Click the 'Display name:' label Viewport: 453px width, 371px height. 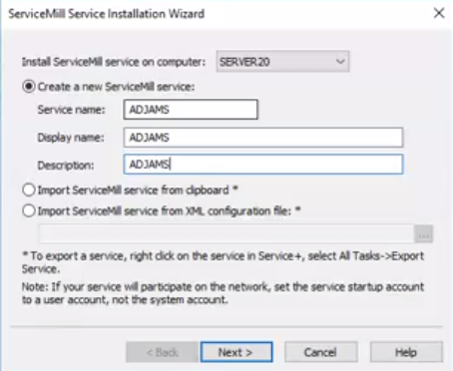tap(71, 138)
